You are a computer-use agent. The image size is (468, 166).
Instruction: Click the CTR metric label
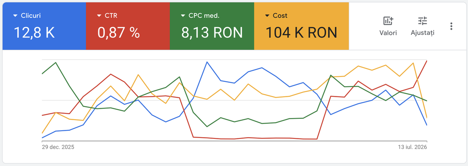111,16
